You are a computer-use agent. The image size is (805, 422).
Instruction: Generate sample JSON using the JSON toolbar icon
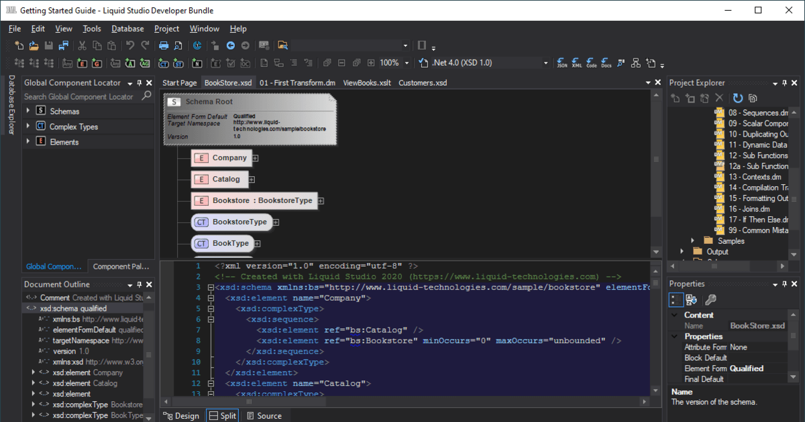(562, 63)
